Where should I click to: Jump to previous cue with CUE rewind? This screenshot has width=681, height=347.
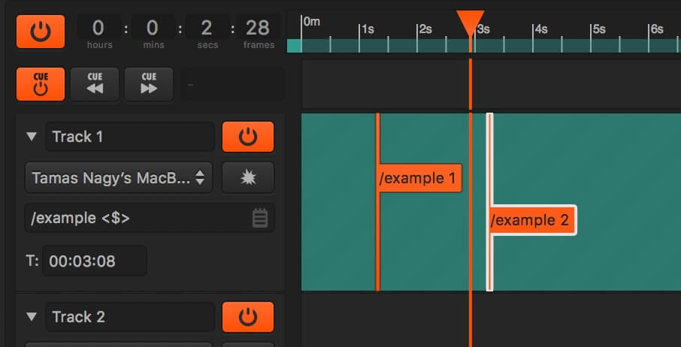pos(95,84)
